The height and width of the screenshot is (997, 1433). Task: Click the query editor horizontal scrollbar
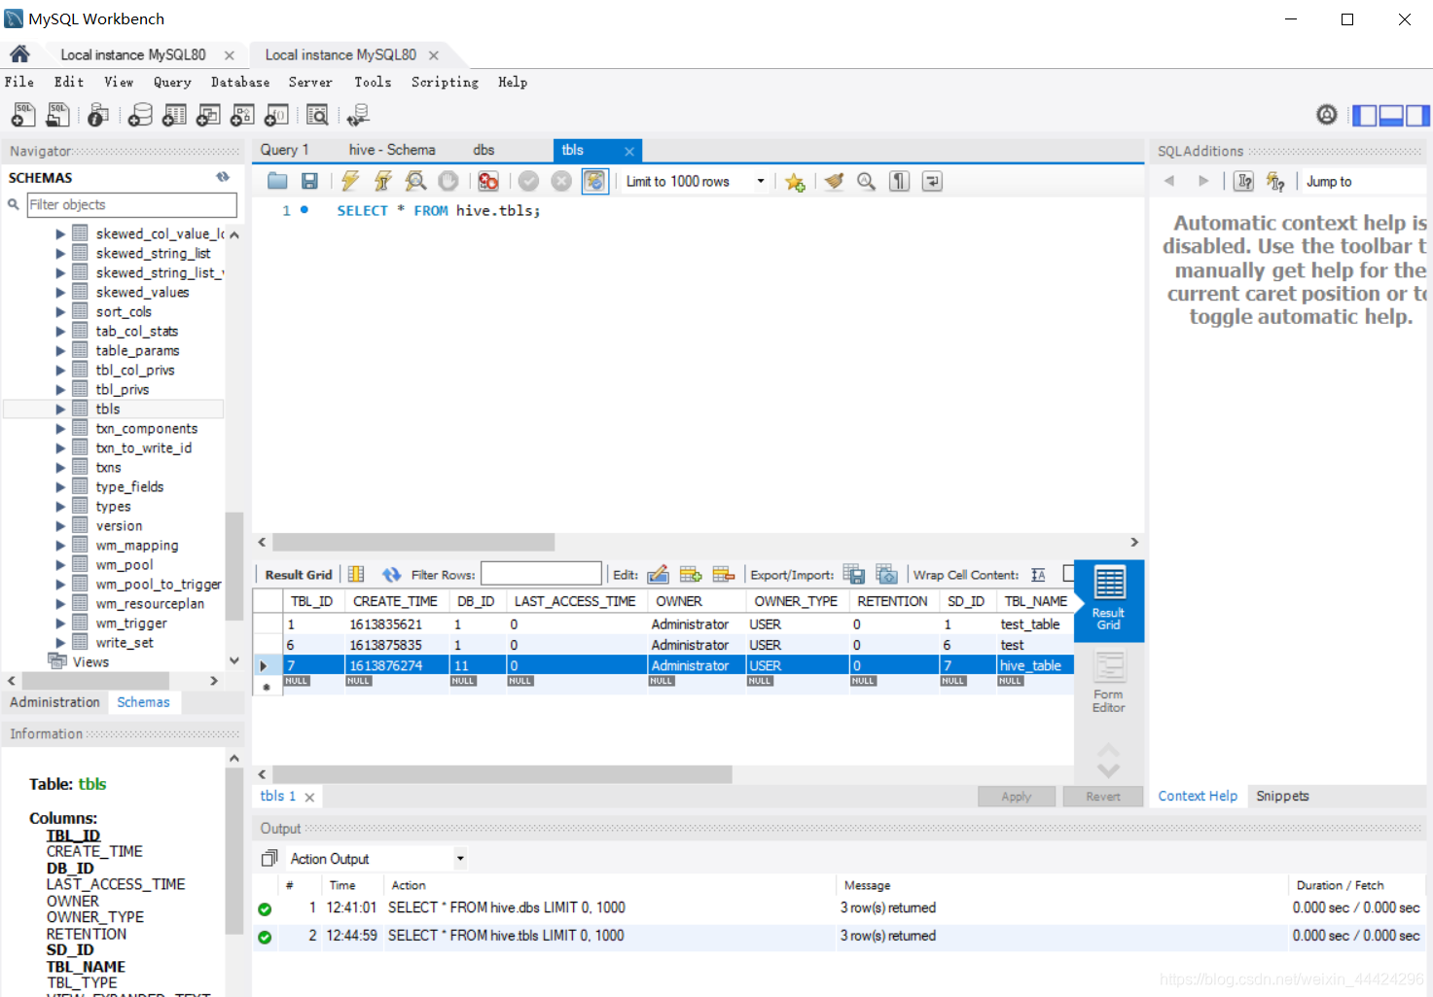[x=413, y=542]
